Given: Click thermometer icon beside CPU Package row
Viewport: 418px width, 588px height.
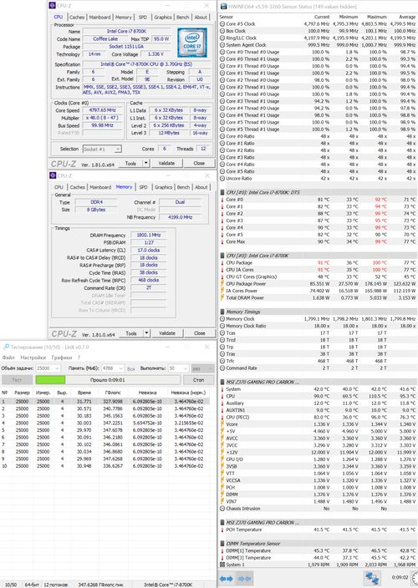Looking at the screenshot, I should point(222,262).
